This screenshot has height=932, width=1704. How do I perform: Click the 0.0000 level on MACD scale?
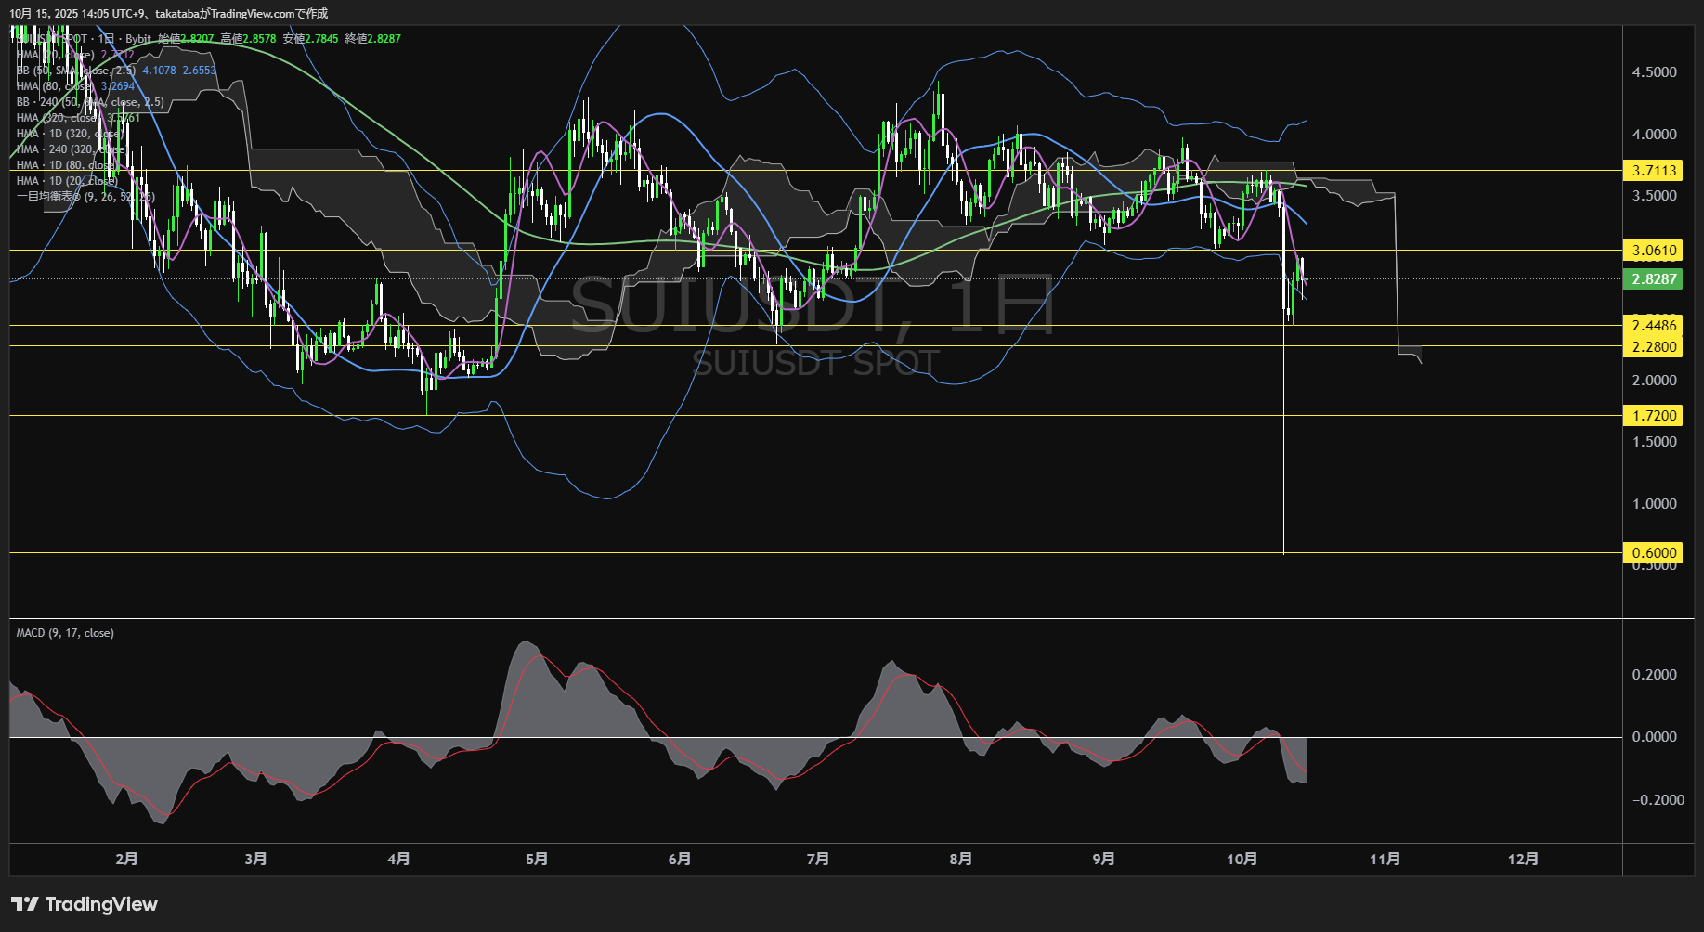point(1654,737)
